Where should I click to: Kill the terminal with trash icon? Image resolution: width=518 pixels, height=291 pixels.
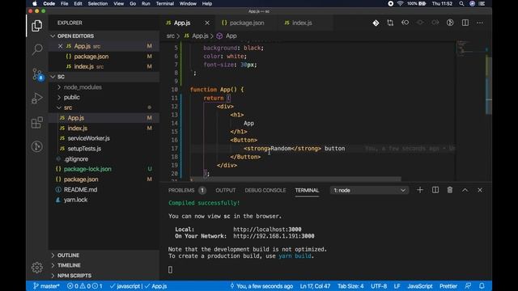[450, 190]
